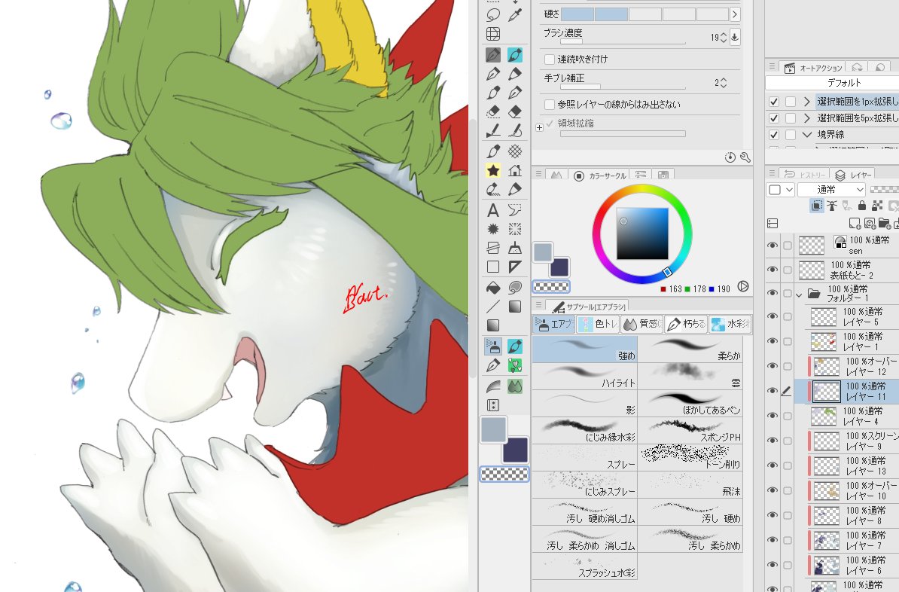Viewport: 899px width, 592px height.
Task: Collapse フォルダー 1 layer folder
Action: click(x=800, y=295)
